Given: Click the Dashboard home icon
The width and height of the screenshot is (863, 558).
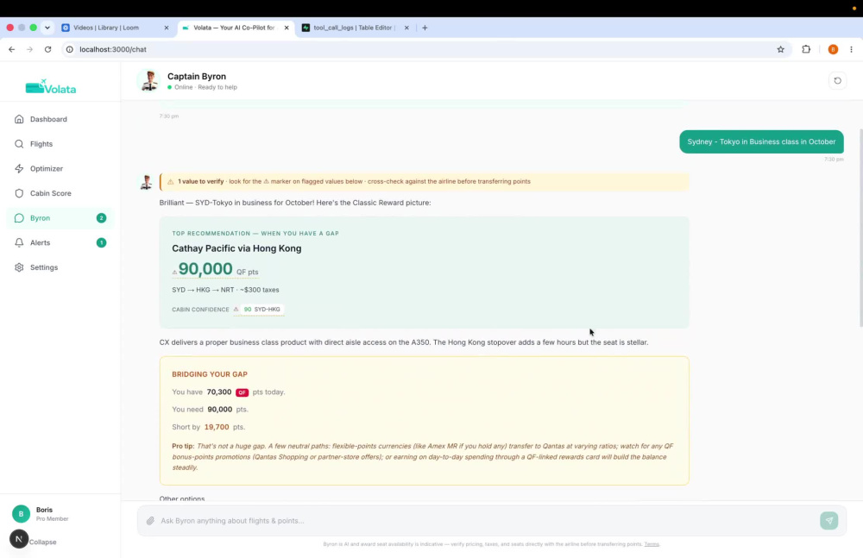Looking at the screenshot, I should click(19, 119).
